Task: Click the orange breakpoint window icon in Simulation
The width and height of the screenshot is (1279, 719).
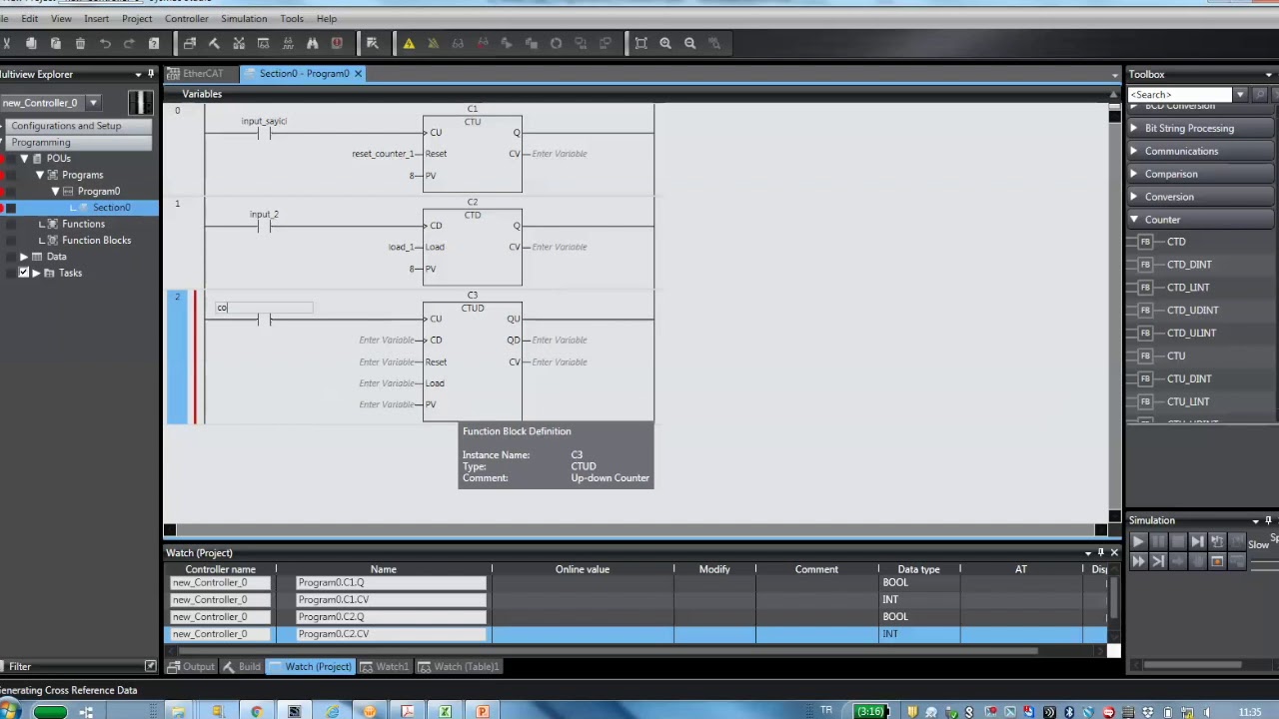Action: 1217,561
